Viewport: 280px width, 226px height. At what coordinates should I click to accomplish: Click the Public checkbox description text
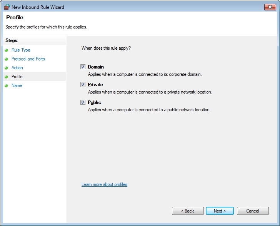pos(149,110)
